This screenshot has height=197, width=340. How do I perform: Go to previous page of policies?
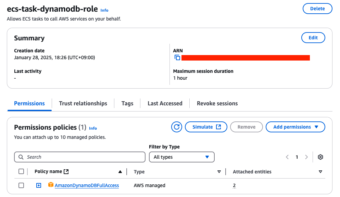(x=287, y=157)
